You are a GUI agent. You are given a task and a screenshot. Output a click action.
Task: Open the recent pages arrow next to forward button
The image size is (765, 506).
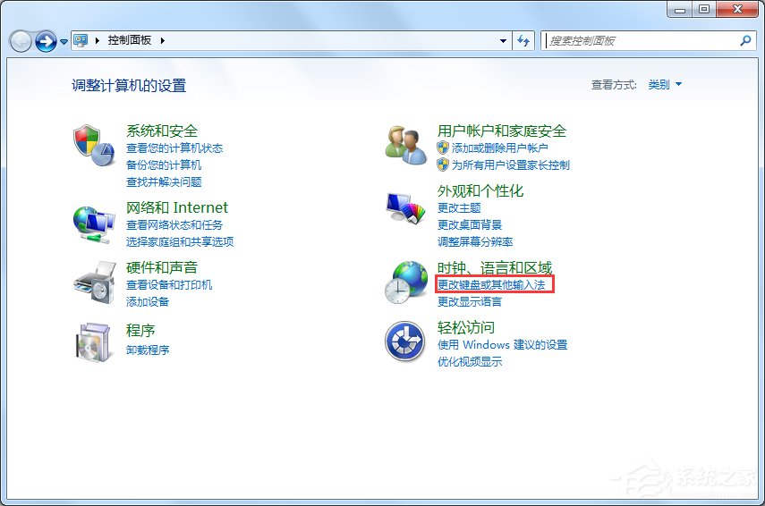(x=64, y=41)
